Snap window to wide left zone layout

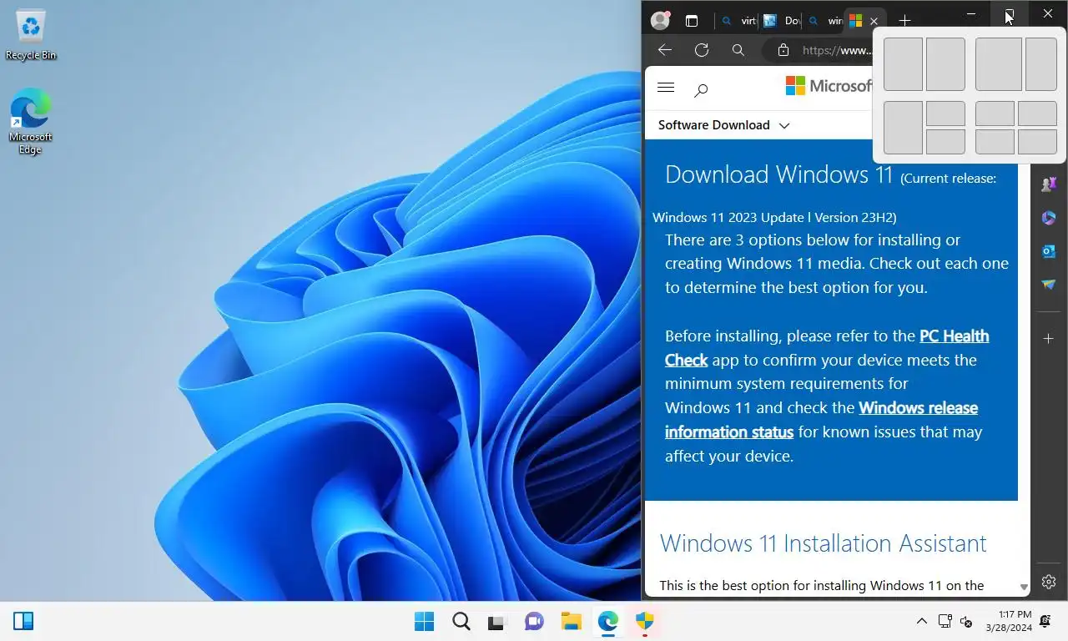point(999,64)
